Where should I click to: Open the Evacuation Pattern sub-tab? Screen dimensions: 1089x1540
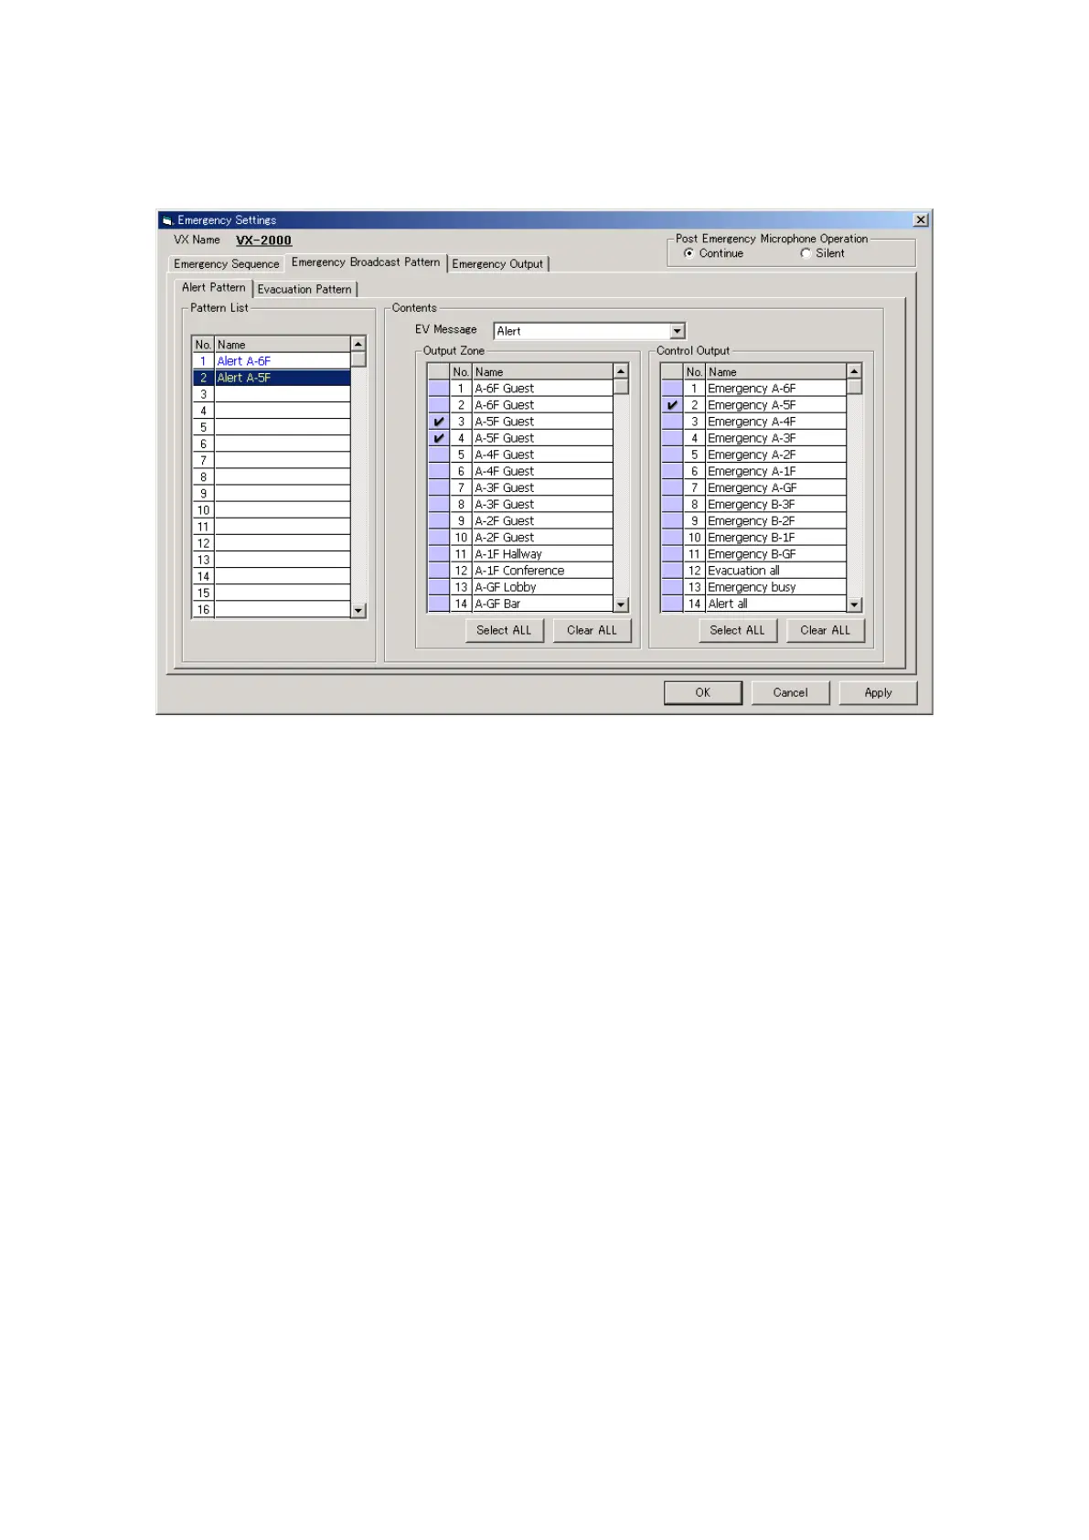304,289
